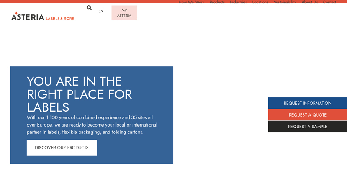The image size is (347, 195).
Task: Click the combined experience paragraph text
Action: 92,125
